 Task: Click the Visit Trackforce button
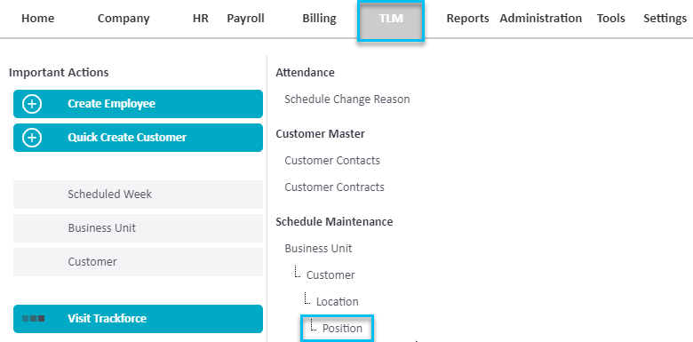[x=138, y=319]
